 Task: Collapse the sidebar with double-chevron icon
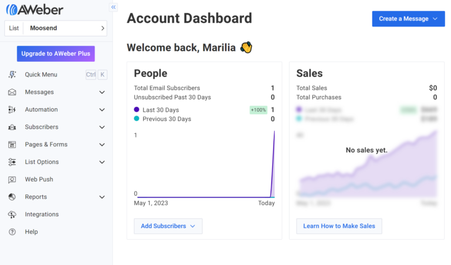113,7
